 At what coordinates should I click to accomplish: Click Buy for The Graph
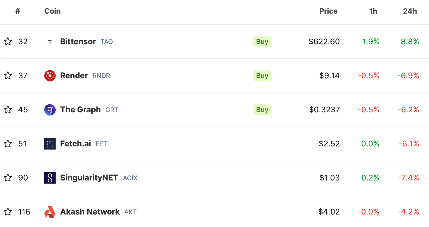click(x=262, y=110)
